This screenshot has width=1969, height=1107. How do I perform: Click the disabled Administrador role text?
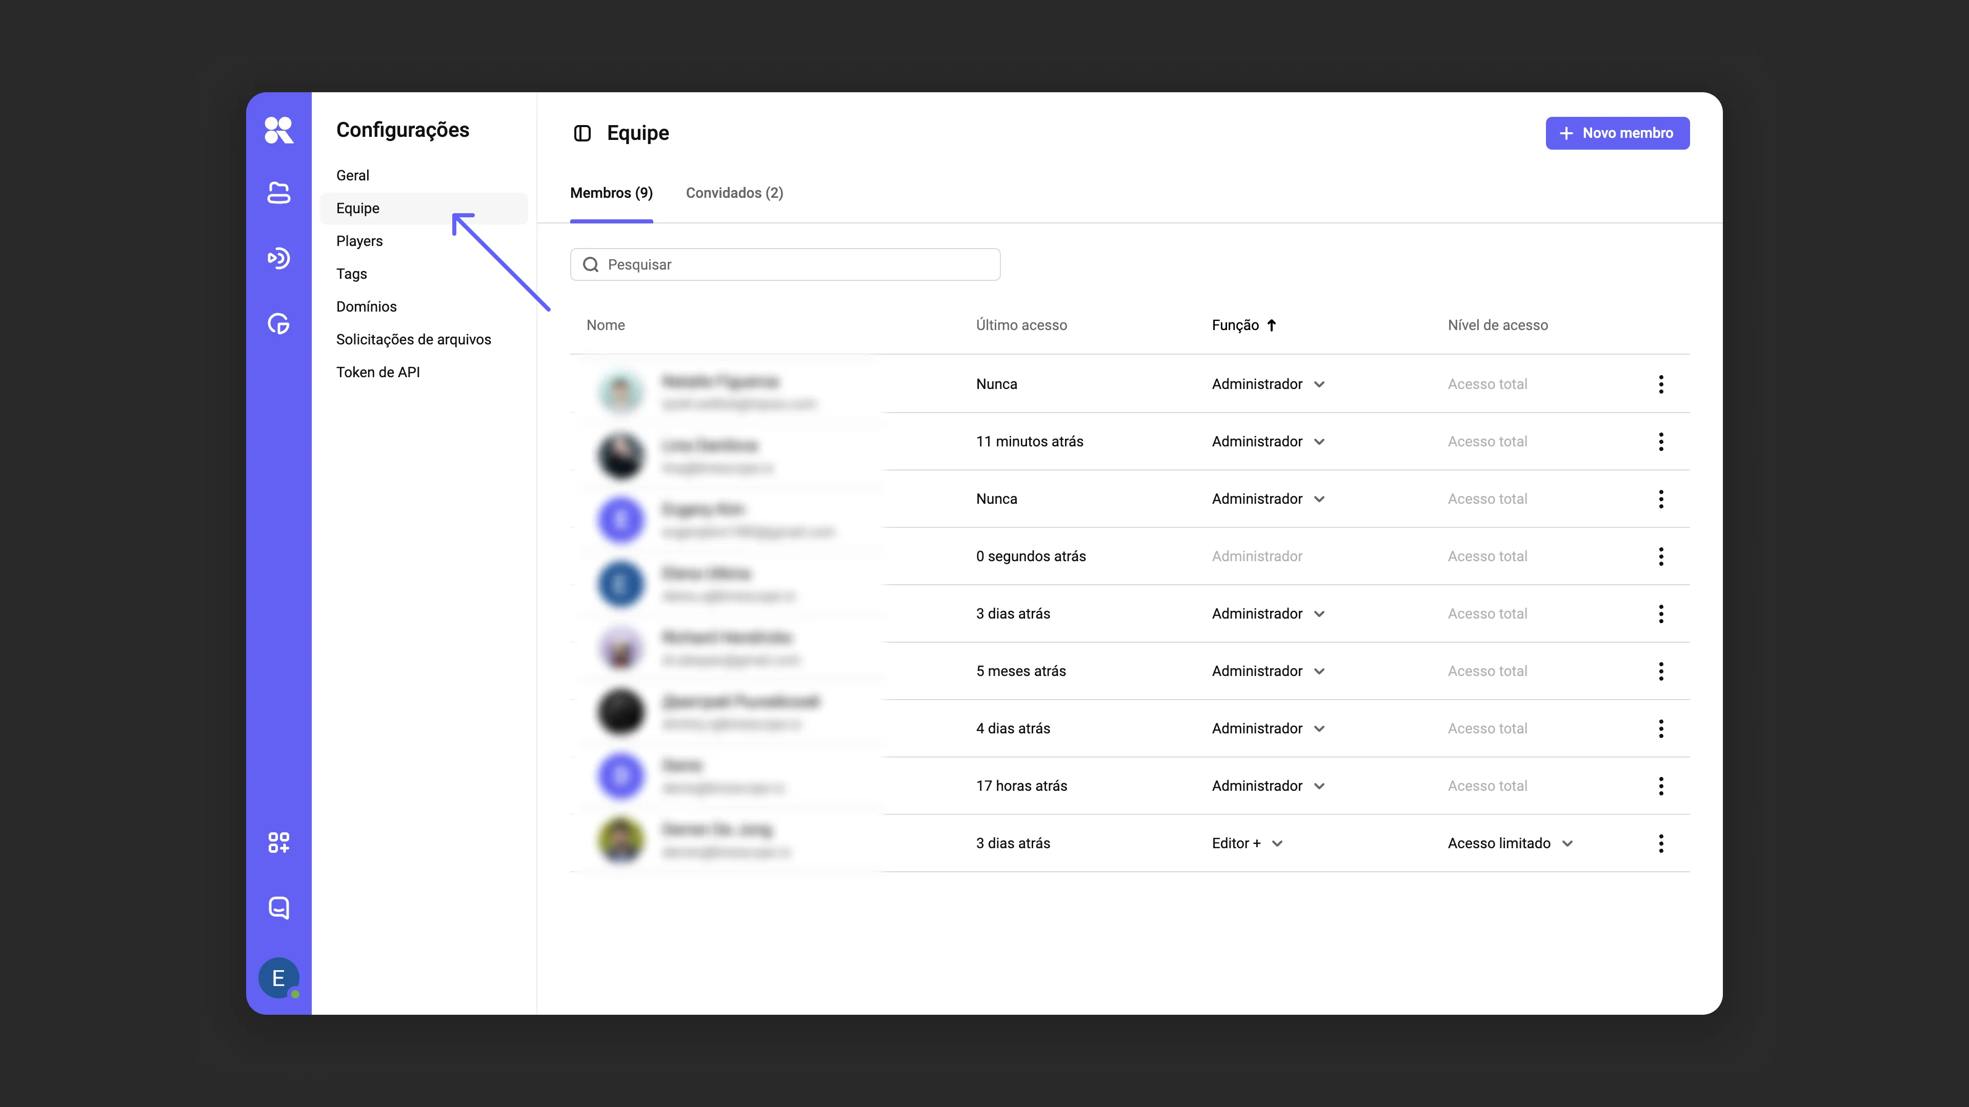[1257, 556]
